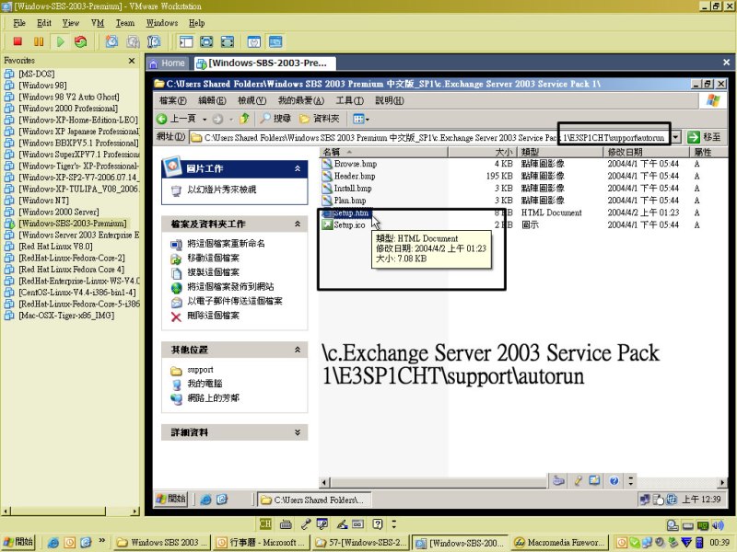Click the 我的電腦 link

click(205, 384)
